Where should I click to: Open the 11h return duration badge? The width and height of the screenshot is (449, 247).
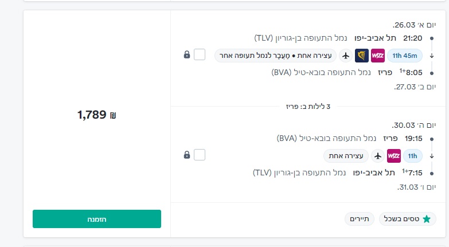[413, 155]
